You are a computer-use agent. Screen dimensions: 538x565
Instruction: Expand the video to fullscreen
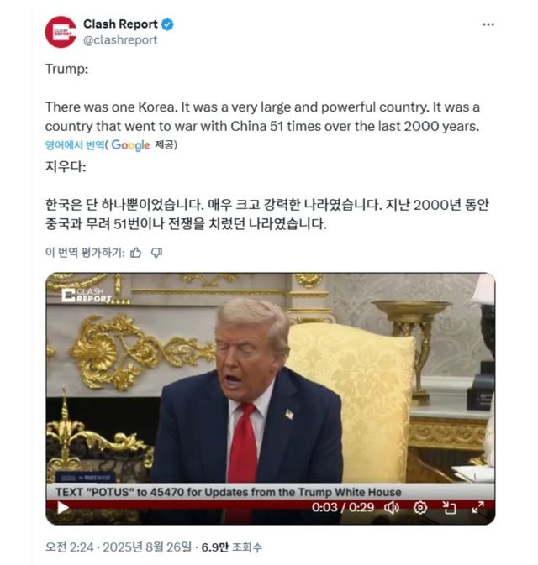(478, 508)
